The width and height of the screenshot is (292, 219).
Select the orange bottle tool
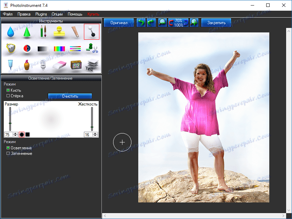pos(27,65)
